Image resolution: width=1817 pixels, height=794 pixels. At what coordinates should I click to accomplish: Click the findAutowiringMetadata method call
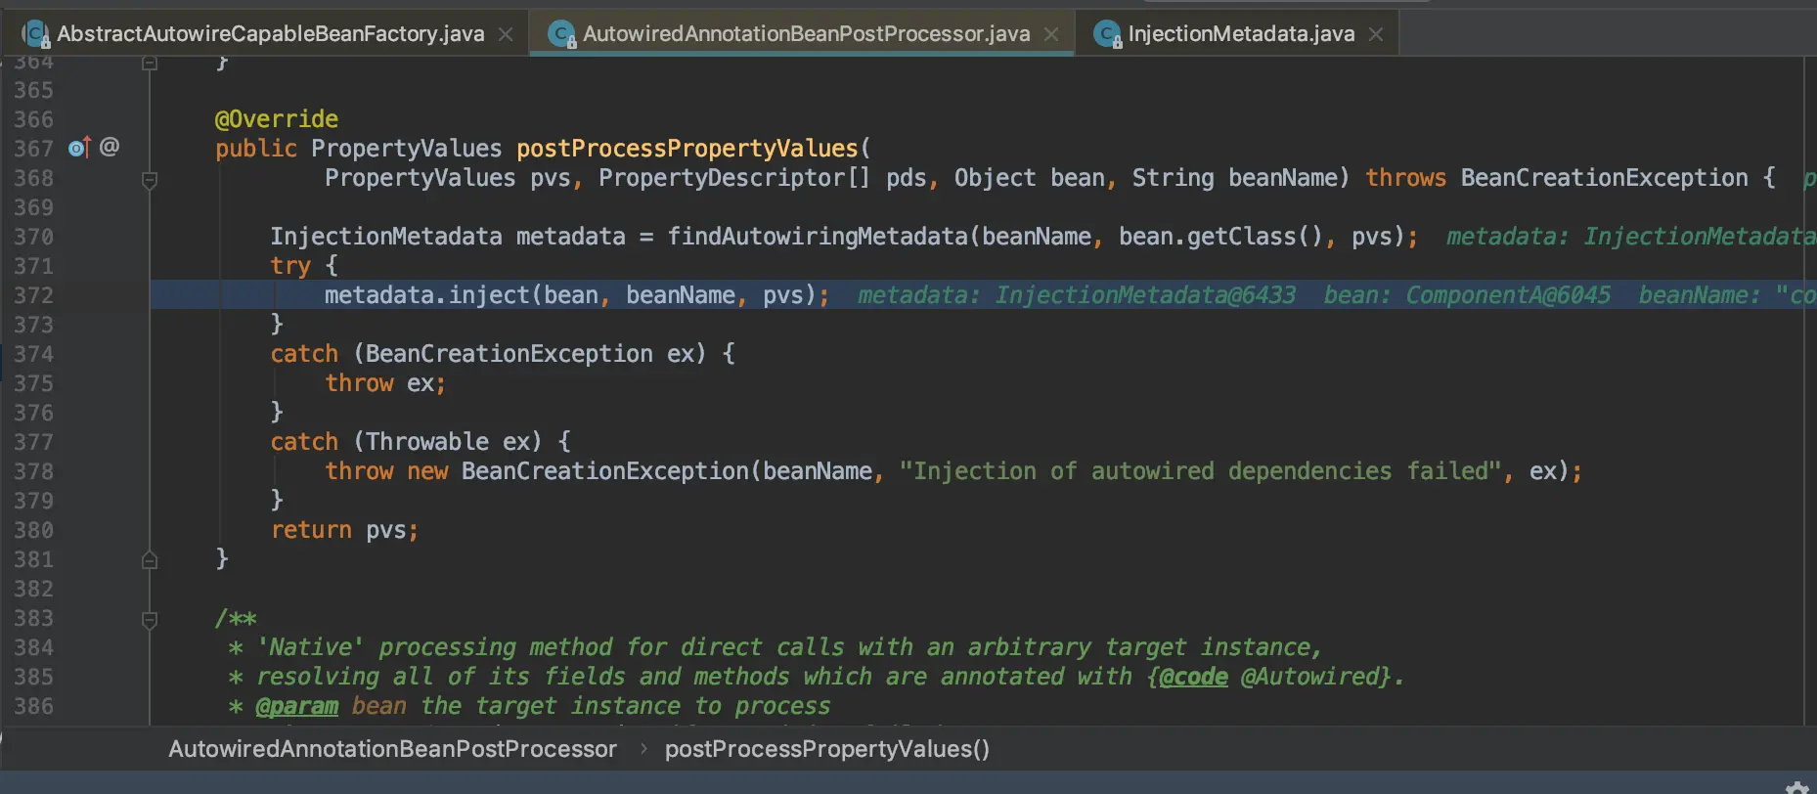(x=818, y=237)
